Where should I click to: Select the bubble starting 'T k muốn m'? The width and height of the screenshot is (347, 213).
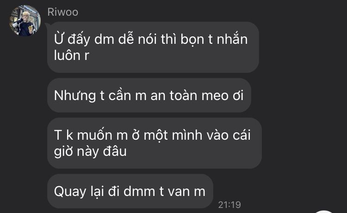tap(154, 143)
